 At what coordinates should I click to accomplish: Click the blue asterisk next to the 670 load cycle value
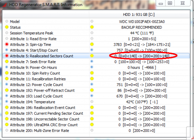point(92,96)
